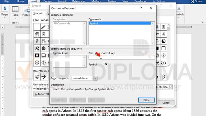206x116 pixels.
Task: Switch to the Mailings ribbon tab
Action: pos(97,1)
